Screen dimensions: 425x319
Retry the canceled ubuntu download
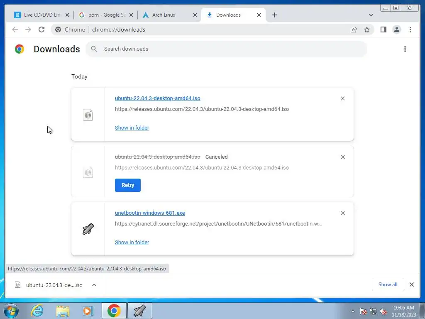point(128,185)
